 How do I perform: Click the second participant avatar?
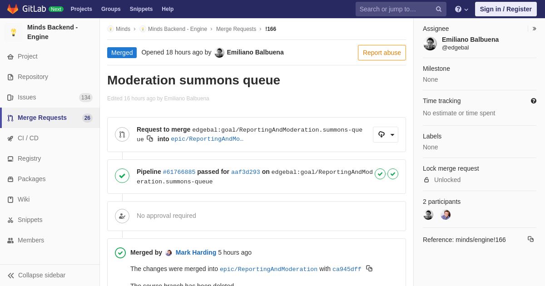[x=446, y=215]
